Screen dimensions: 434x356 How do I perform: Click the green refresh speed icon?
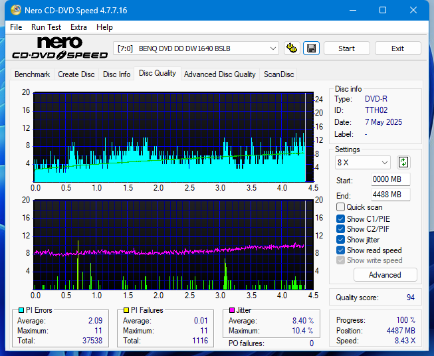403,162
